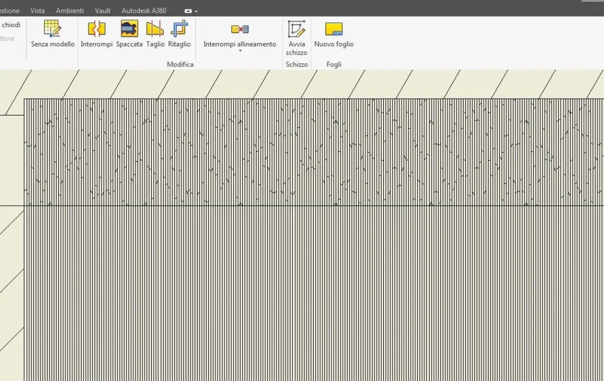
Task: Click the Modifica panel title
Action: [x=180, y=64]
